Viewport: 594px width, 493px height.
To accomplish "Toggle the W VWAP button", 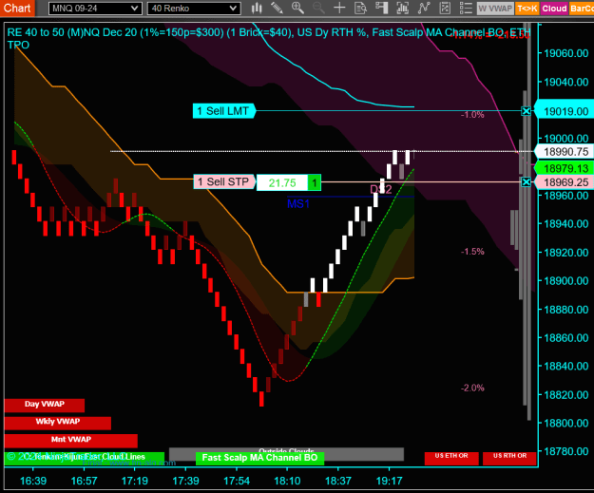I will click(495, 9).
